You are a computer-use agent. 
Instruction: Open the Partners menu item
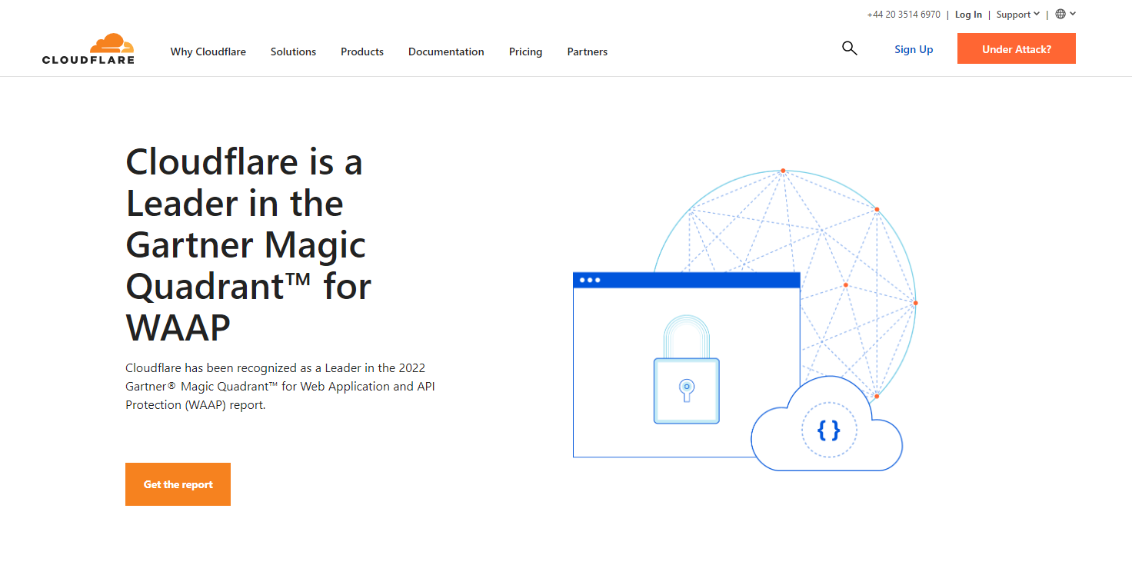(x=588, y=52)
